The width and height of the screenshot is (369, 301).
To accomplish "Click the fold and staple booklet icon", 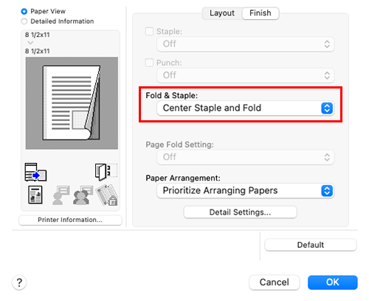I will pos(106,172).
